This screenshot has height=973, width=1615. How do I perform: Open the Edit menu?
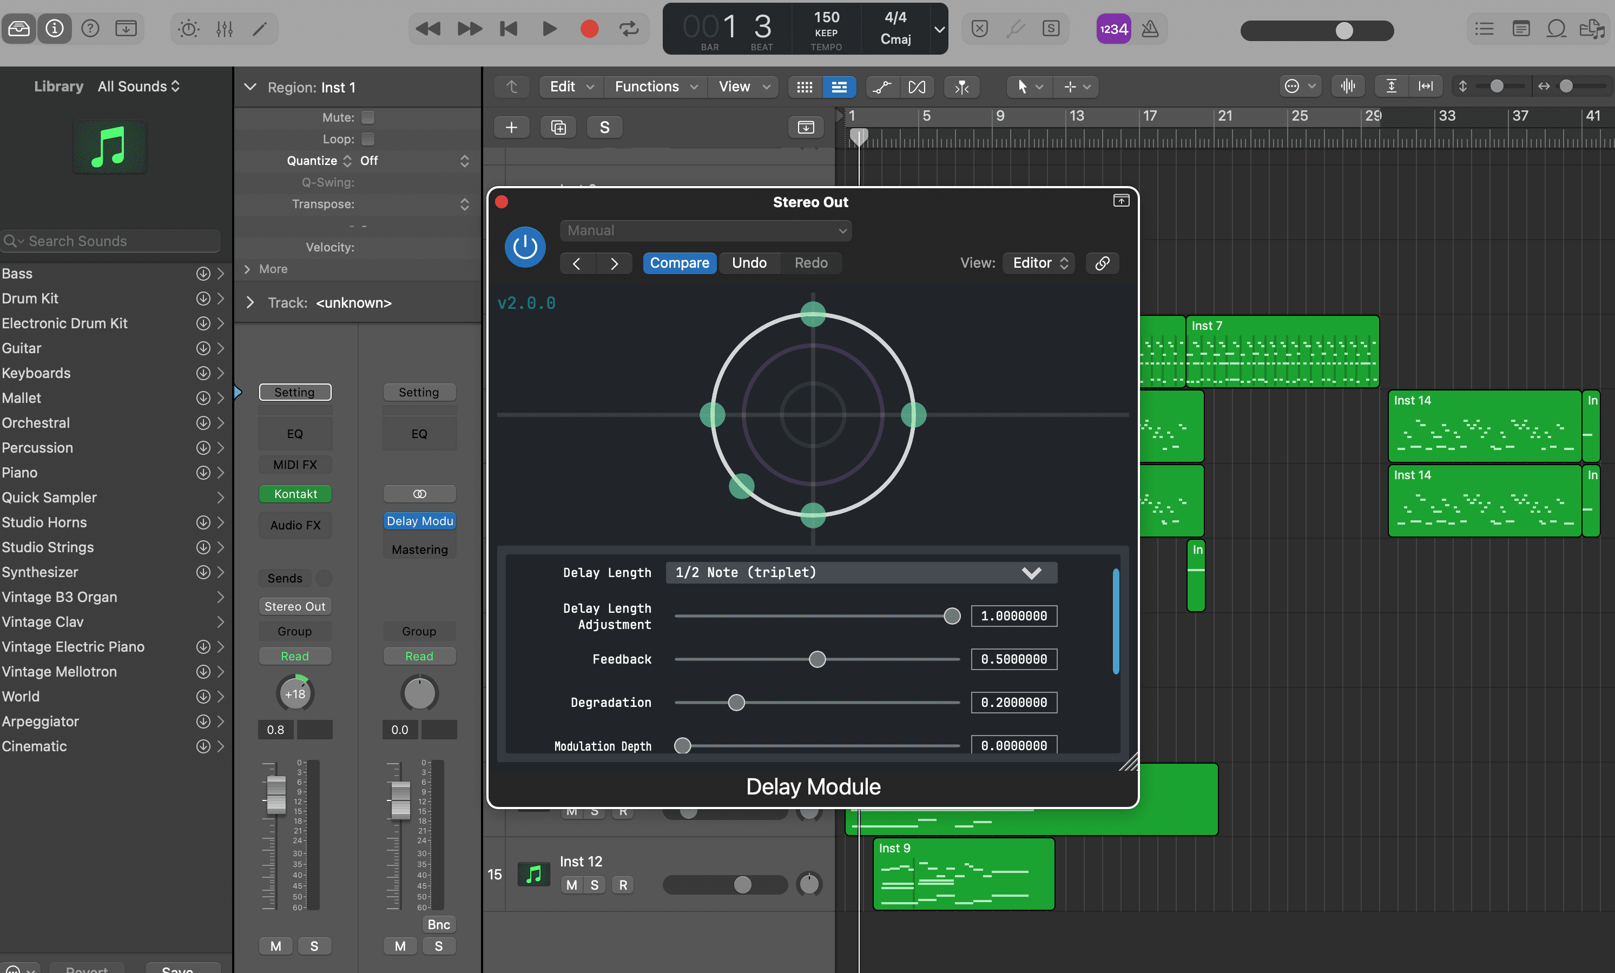[x=571, y=87]
